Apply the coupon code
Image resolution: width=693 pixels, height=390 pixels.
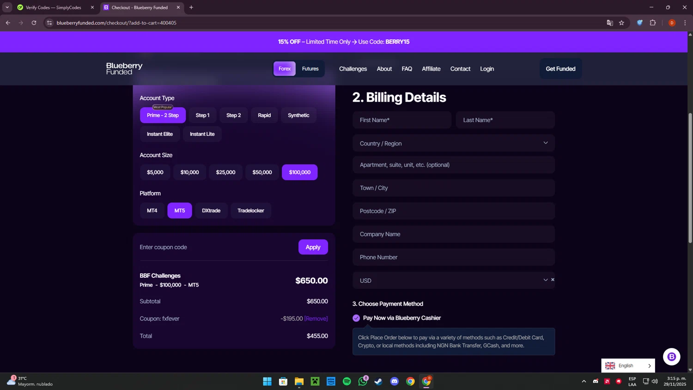pos(313,247)
